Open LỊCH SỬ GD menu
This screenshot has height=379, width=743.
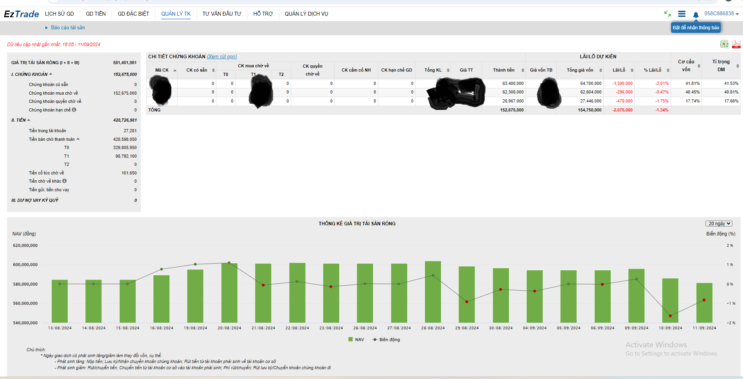(59, 14)
